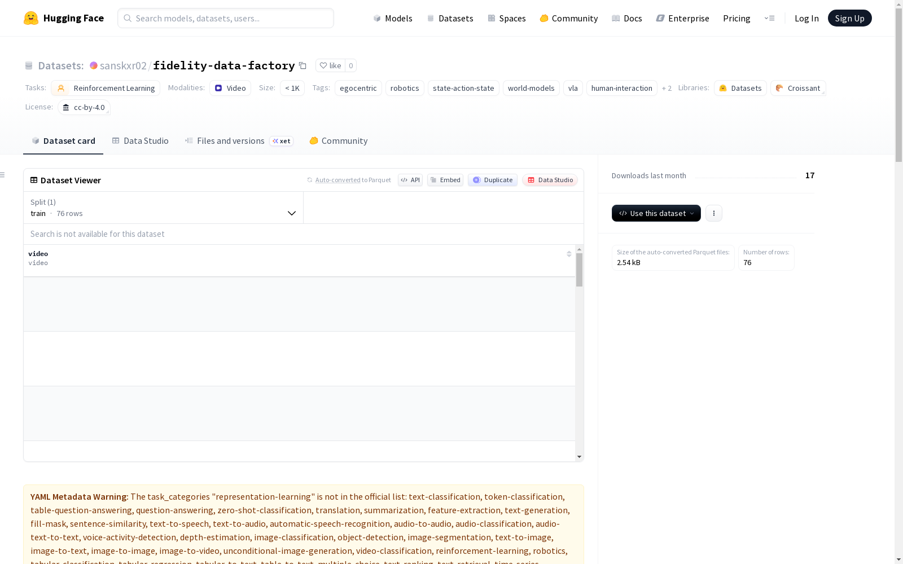Click the Log In link
The height and width of the screenshot is (564, 903).
(806, 18)
